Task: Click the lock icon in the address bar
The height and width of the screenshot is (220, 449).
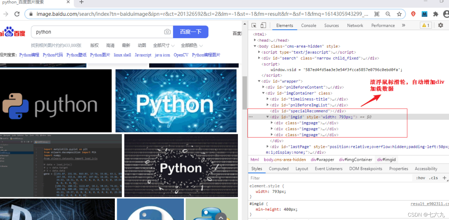Action: pyautogui.click(x=31, y=14)
